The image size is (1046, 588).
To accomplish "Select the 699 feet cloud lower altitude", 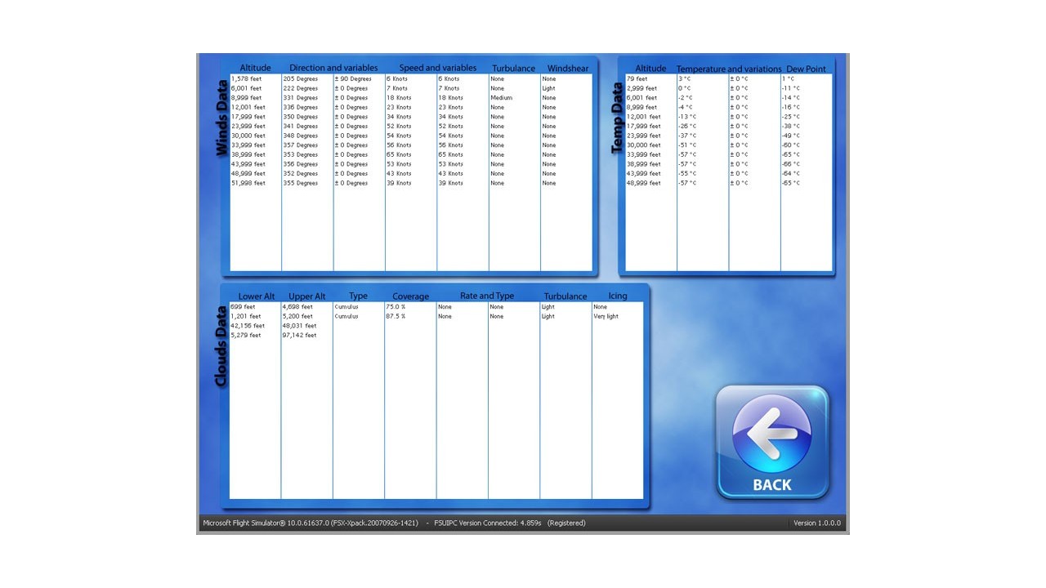I will (x=243, y=307).
